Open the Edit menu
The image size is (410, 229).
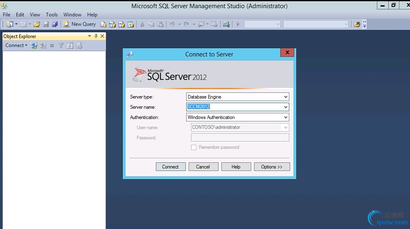tap(20, 15)
